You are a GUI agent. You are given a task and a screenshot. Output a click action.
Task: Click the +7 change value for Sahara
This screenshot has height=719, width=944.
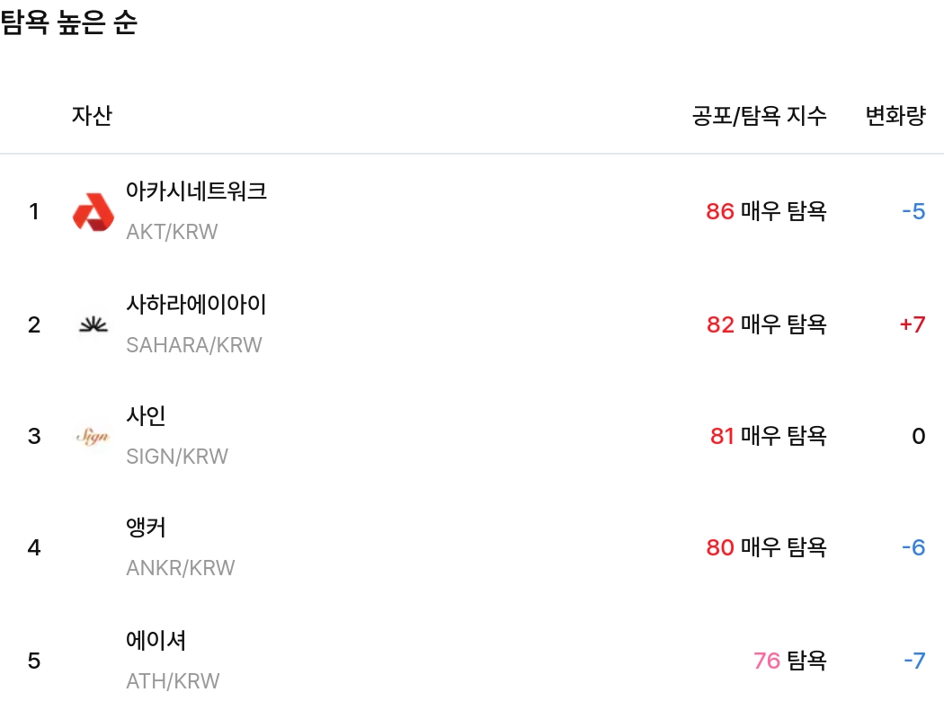(x=912, y=324)
